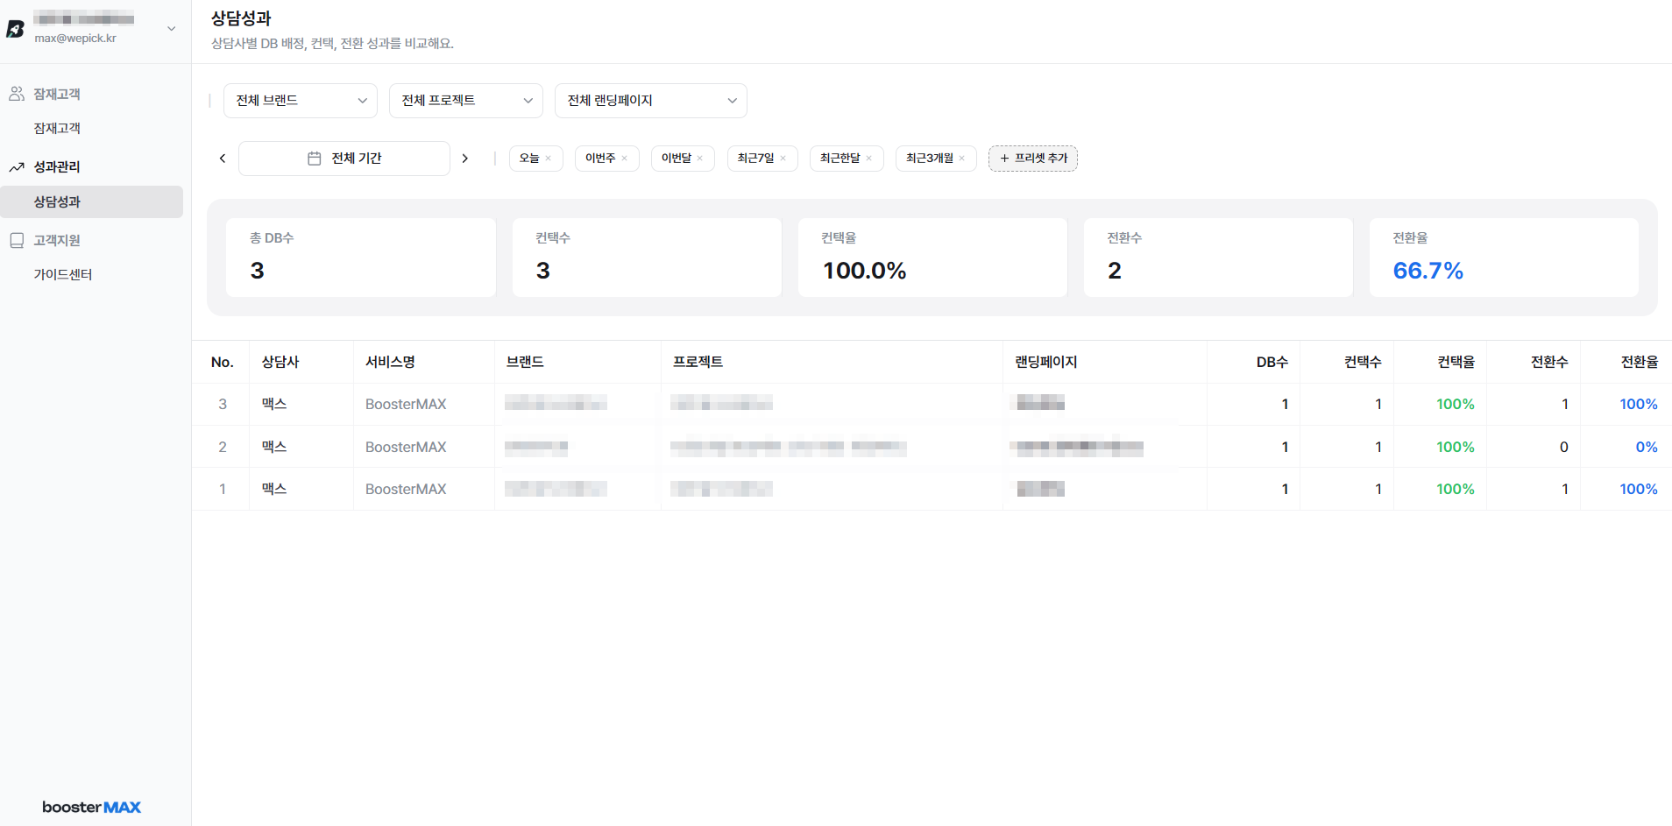1672x826 pixels.
Task: Click the calendar icon in date picker
Action: click(315, 159)
